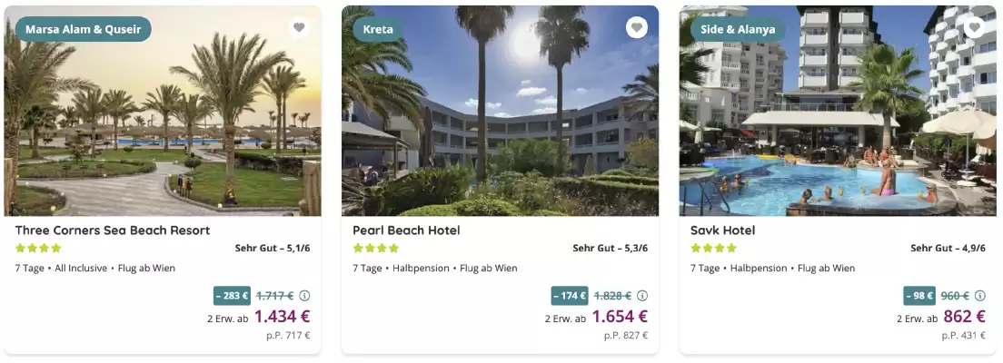Click the – 283 € discount badge
Image resolution: width=1003 pixels, height=363 pixels.
(232, 296)
